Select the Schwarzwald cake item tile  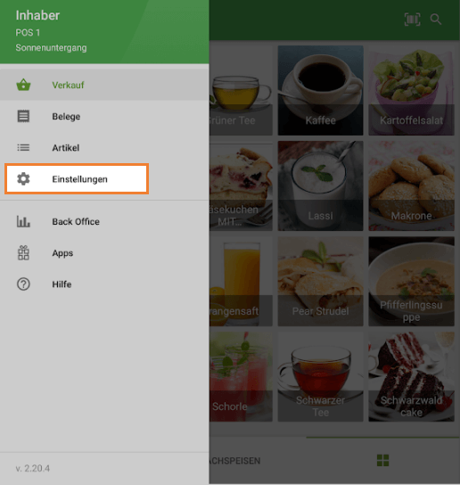pyautogui.click(x=412, y=377)
